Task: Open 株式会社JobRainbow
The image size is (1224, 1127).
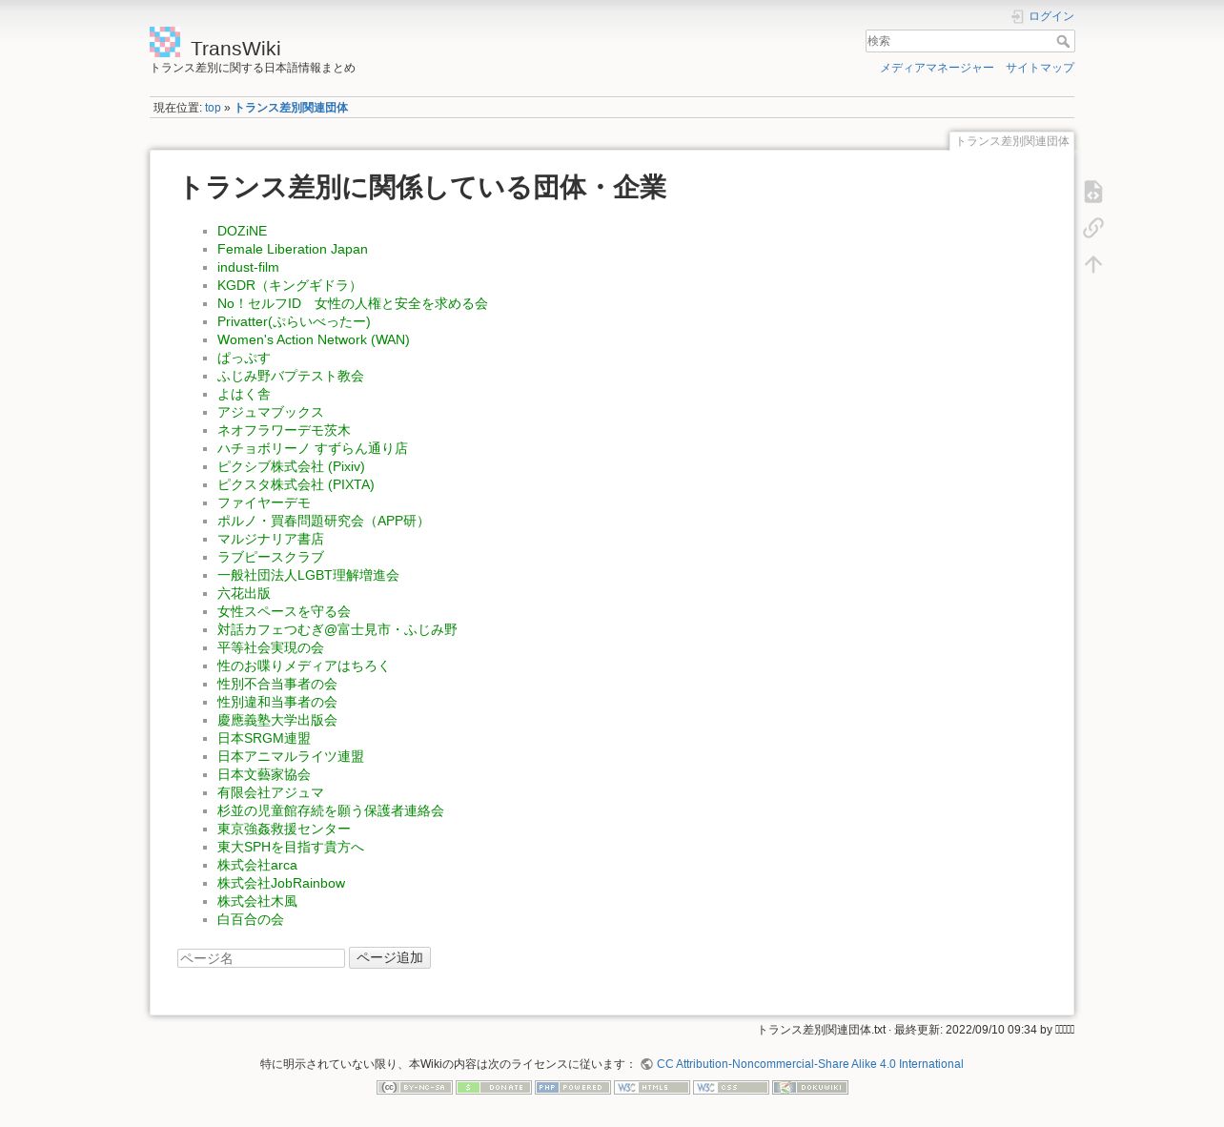Action: (x=281, y=883)
